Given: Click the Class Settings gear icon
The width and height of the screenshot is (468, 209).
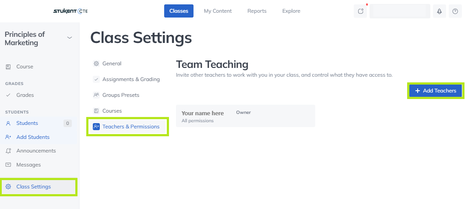Looking at the screenshot, I should pos(8,187).
